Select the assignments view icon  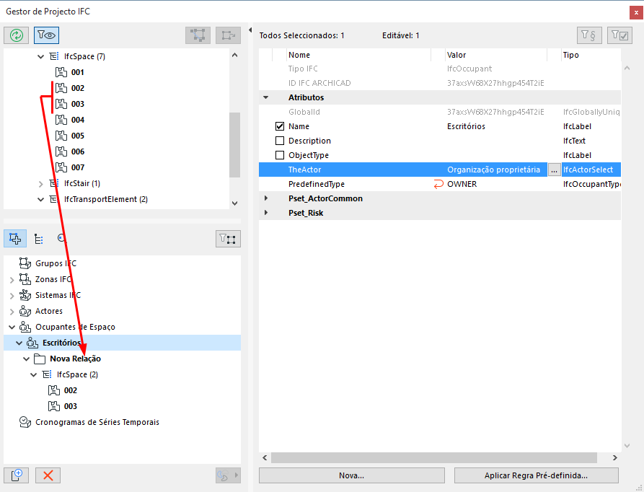pos(15,239)
